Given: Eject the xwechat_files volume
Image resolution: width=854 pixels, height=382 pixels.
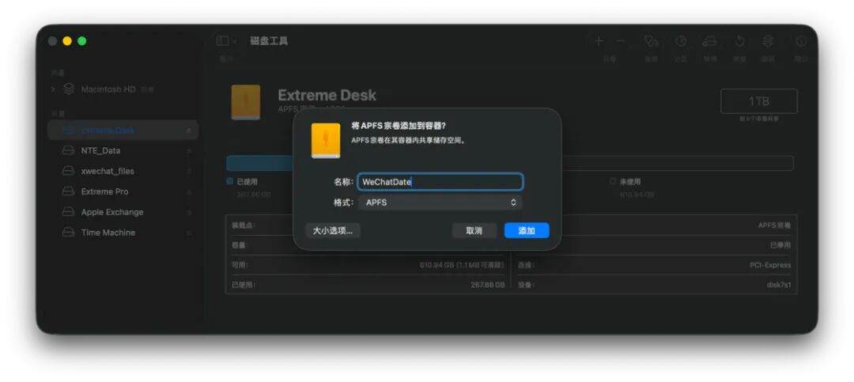Looking at the screenshot, I should [188, 172].
